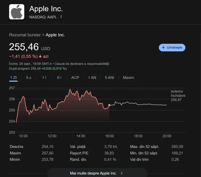Click the closing price marker dot on chart
201x177 pixels.
point(109,105)
